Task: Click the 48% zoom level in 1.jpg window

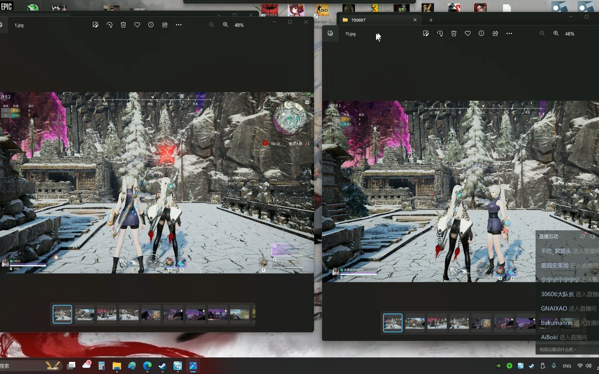Action: pos(239,25)
